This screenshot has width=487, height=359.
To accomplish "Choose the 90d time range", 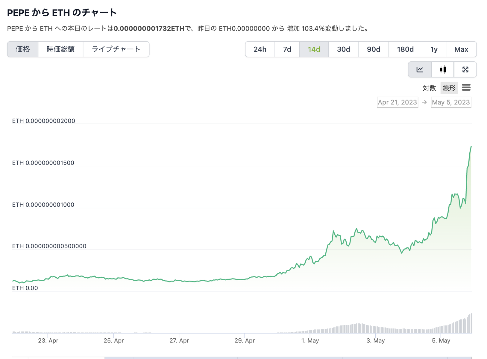I will tap(374, 49).
